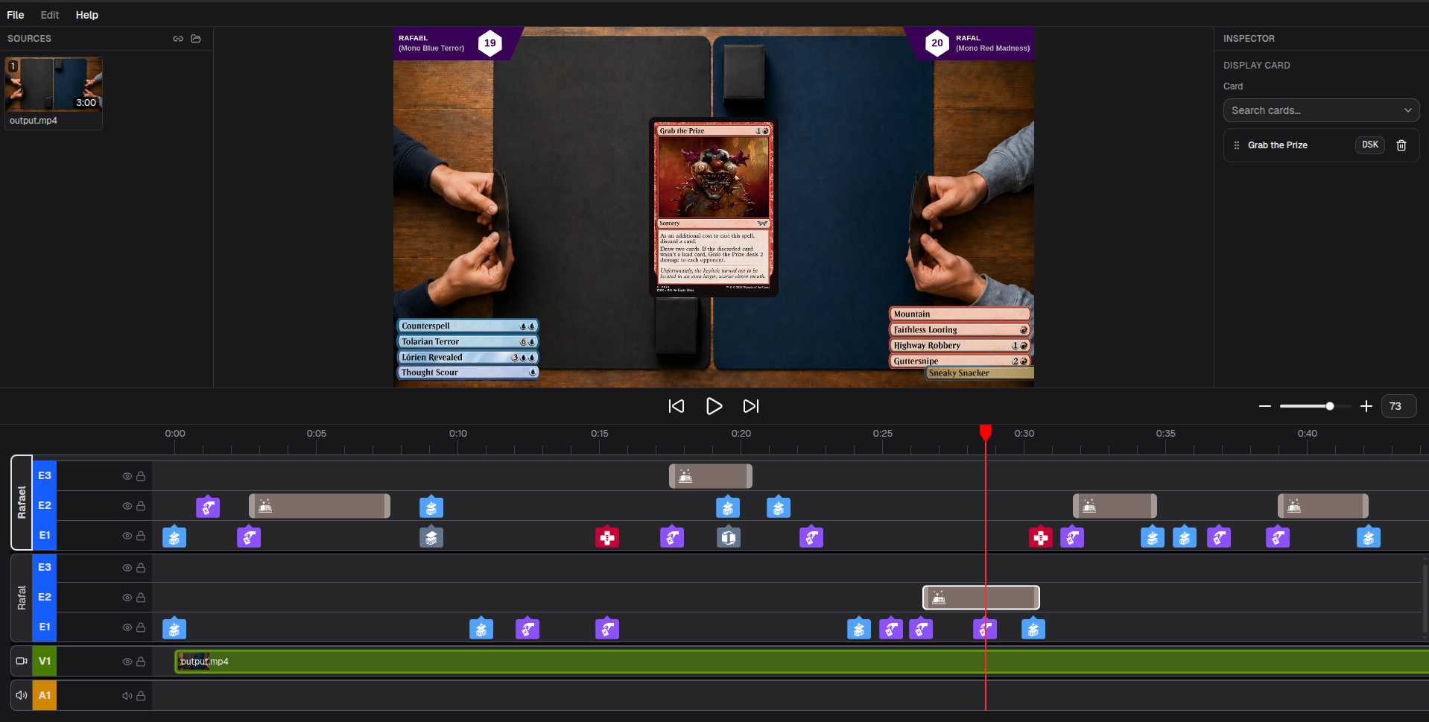Select red life event on Rafael E1 near 0:30
Viewport: 1429px width, 722px height.
coord(1041,537)
